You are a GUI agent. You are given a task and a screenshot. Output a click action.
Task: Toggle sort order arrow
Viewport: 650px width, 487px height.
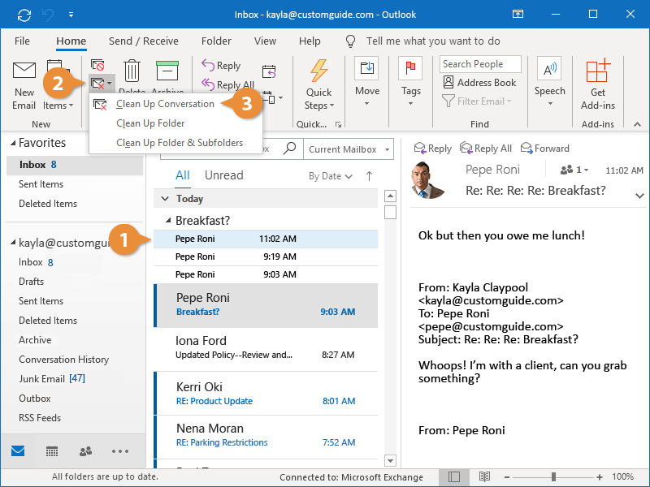tap(369, 176)
